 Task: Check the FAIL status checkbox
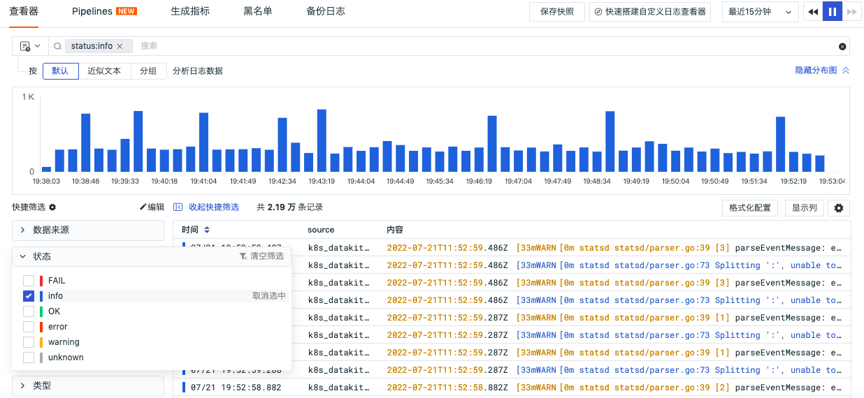[29, 281]
